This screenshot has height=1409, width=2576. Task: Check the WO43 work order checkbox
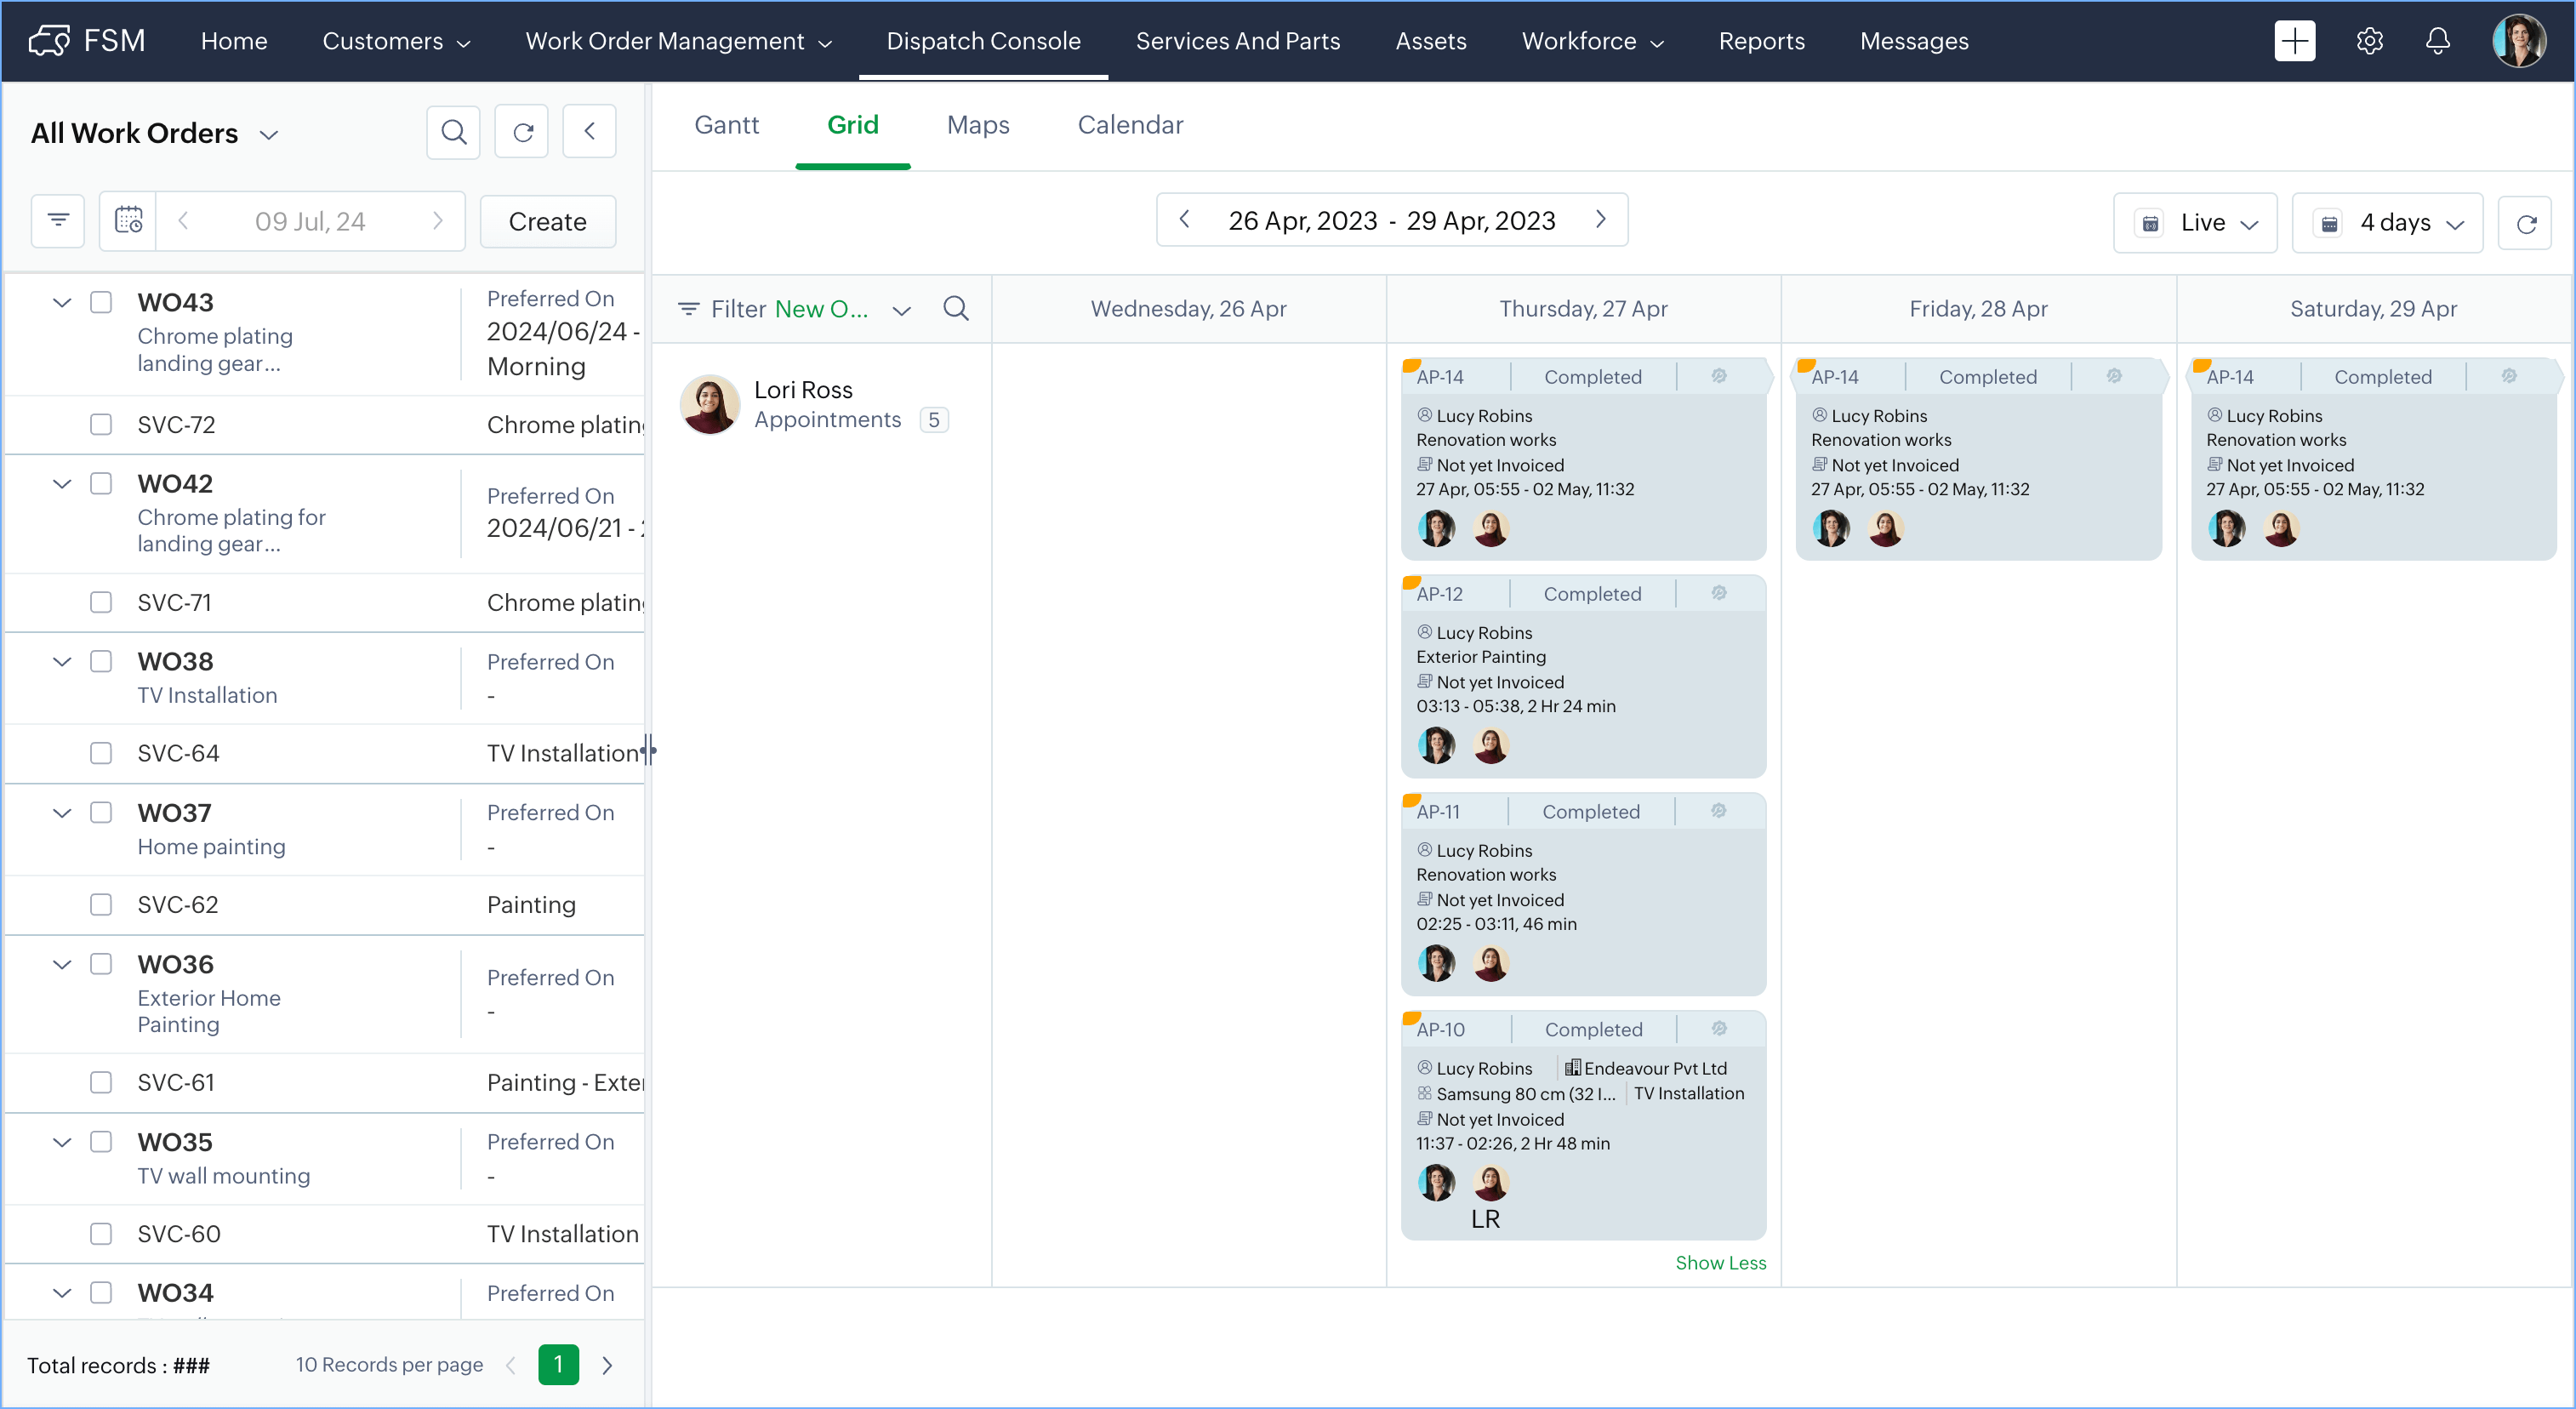(101, 302)
